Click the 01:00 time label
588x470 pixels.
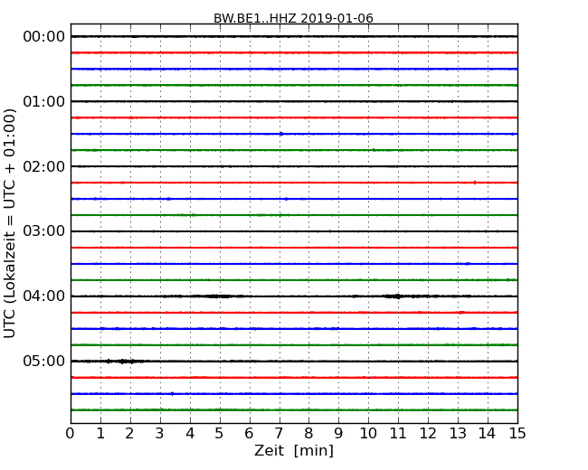pos(44,101)
